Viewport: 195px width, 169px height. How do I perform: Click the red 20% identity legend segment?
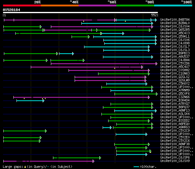pos(22,6)
